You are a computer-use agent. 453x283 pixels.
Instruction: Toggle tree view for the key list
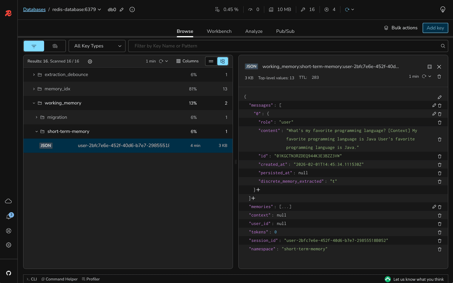[222, 61]
